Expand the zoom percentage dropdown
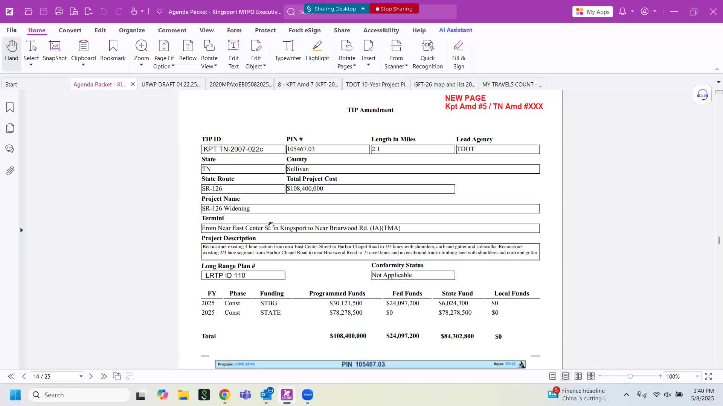Image resolution: width=723 pixels, height=406 pixels. pos(697,376)
